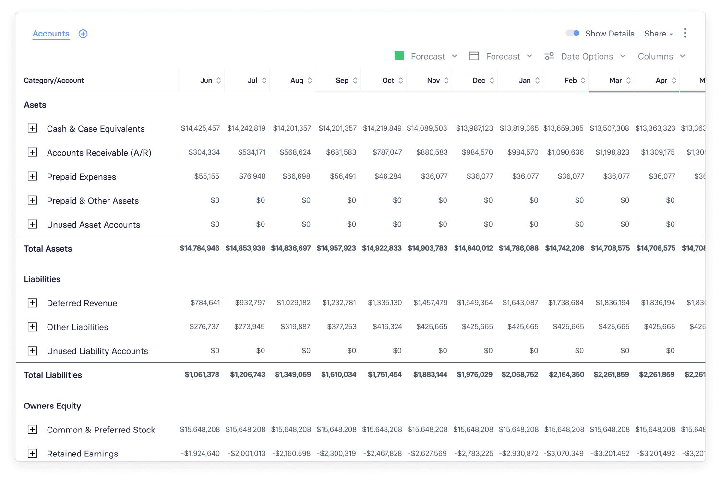
Task: Click the $14,784,946 Total Assets value
Action: [x=200, y=248]
